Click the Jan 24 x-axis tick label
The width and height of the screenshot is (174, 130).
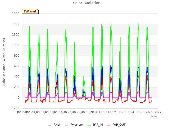(x=30, y=112)
